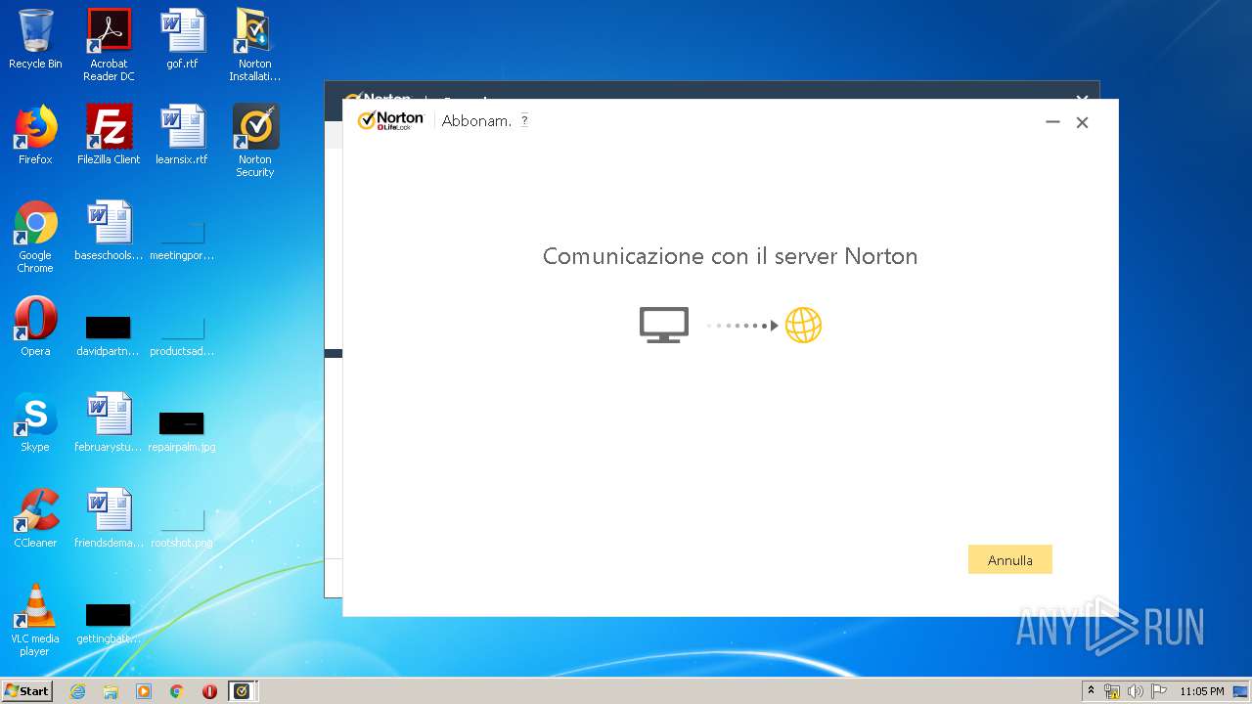This screenshot has height=704, width=1252.
Task: Click the 11:05 PM taskbar clock
Action: 1201,691
